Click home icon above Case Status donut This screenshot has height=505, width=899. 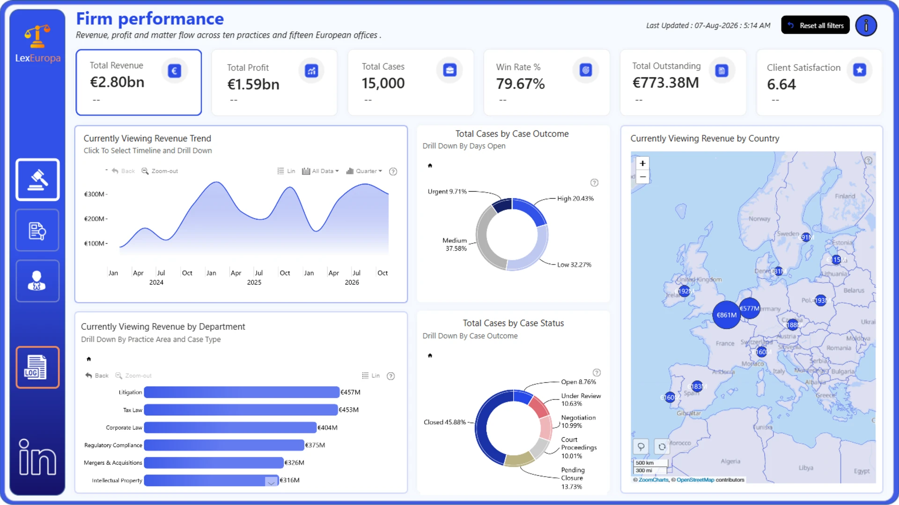click(430, 355)
